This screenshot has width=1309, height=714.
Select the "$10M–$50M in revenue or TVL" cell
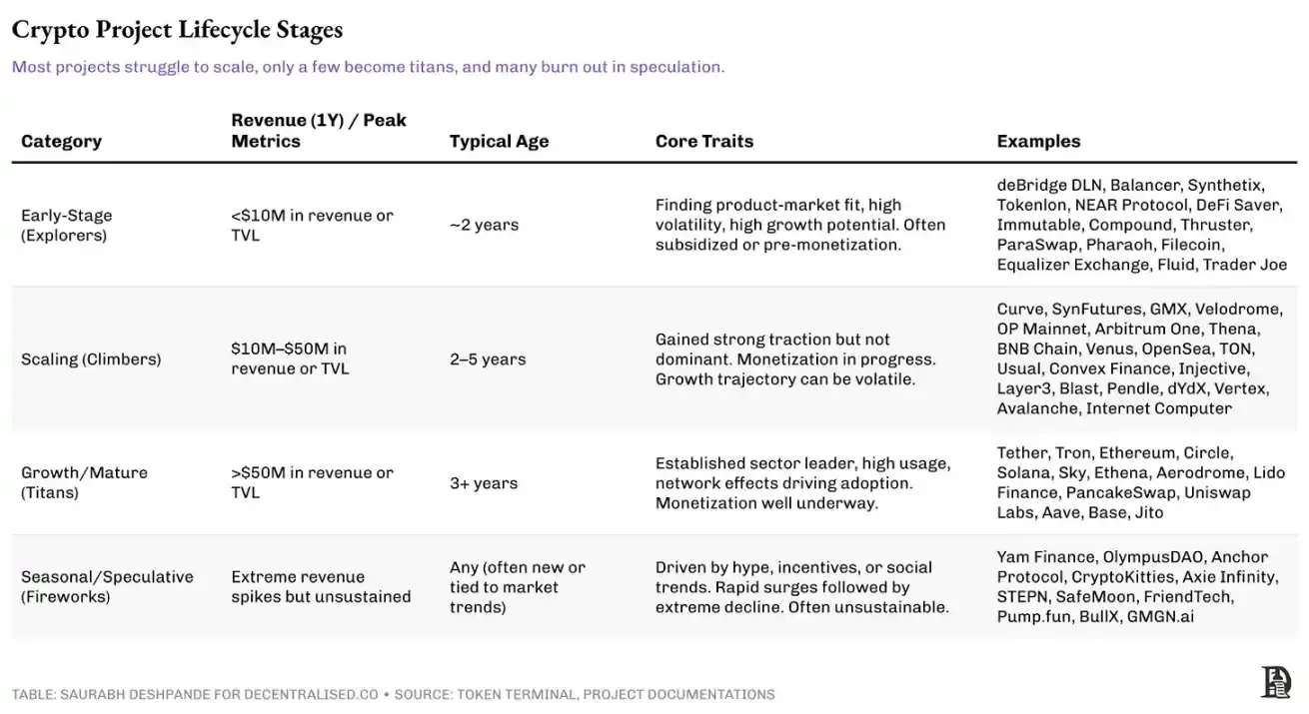point(289,358)
